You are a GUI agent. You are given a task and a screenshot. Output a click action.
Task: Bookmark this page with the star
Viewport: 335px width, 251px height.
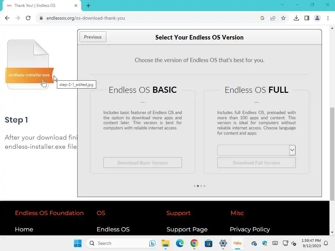pos(283,18)
